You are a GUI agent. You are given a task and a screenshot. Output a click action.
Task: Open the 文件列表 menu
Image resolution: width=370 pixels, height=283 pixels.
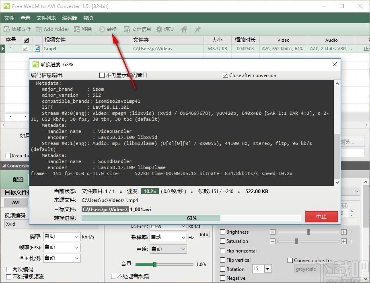click(46, 18)
